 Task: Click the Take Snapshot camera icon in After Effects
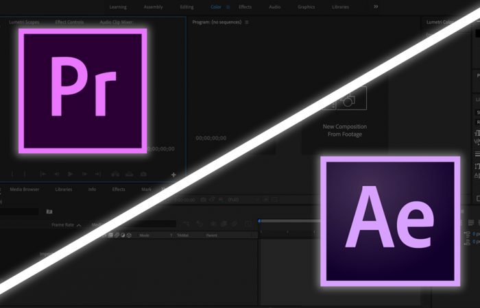pyautogui.click(x=203, y=200)
